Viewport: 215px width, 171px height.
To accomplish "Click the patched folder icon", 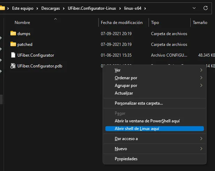I will click(13, 44).
